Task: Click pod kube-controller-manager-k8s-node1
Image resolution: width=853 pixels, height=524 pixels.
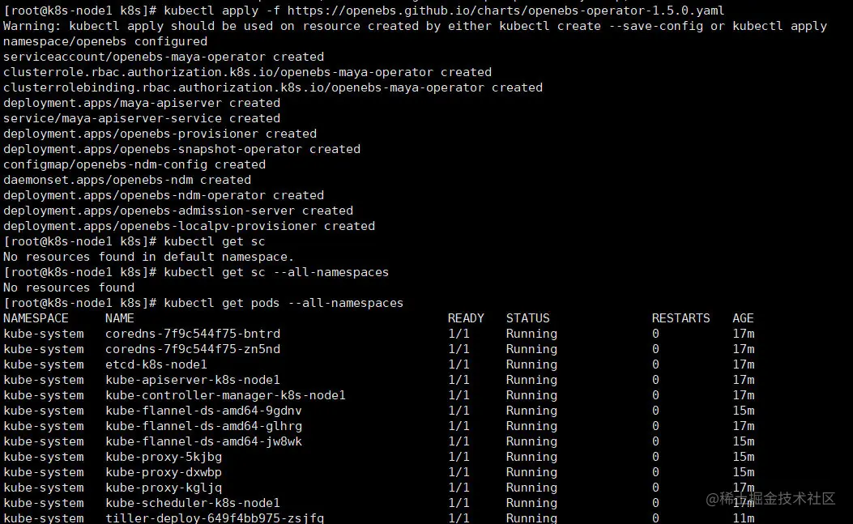Action: point(225,395)
